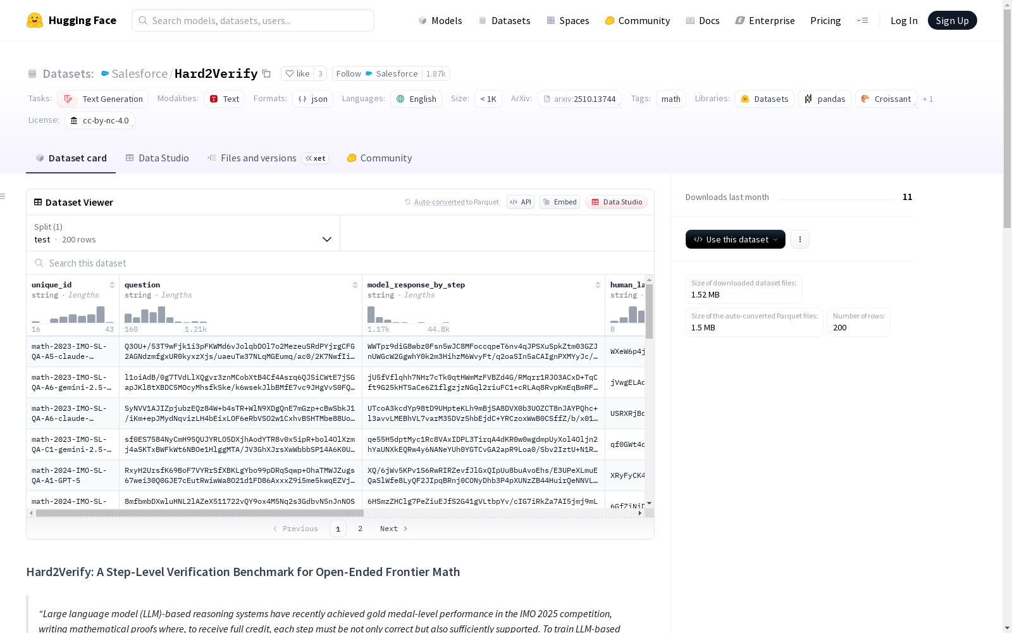Click the page vertical scrollbar
1012x633 pixels.
point(1007,118)
